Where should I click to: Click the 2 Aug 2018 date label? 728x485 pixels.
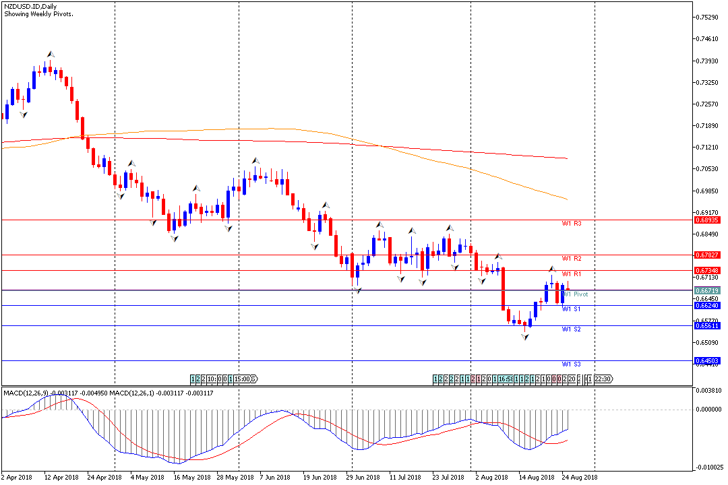pyautogui.click(x=491, y=477)
